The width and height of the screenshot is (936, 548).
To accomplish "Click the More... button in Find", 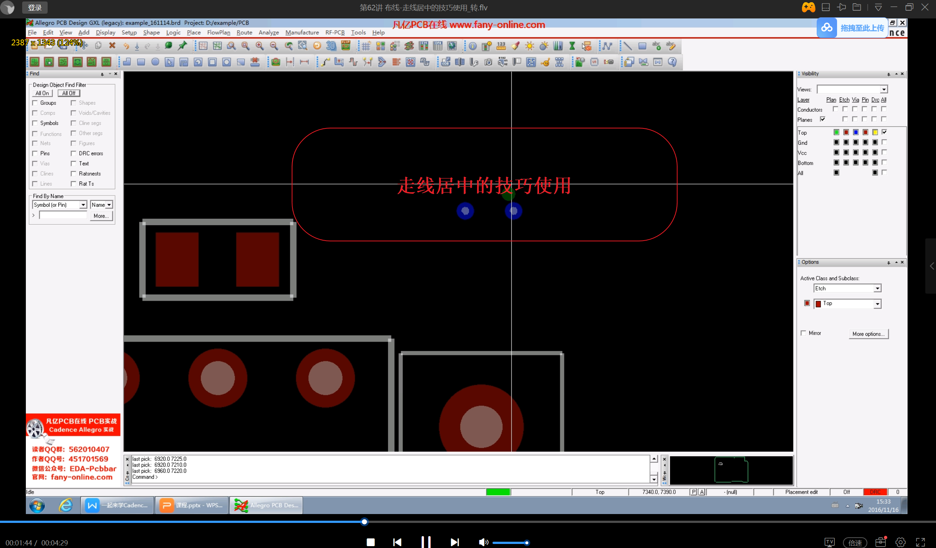I will [x=101, y=216].
